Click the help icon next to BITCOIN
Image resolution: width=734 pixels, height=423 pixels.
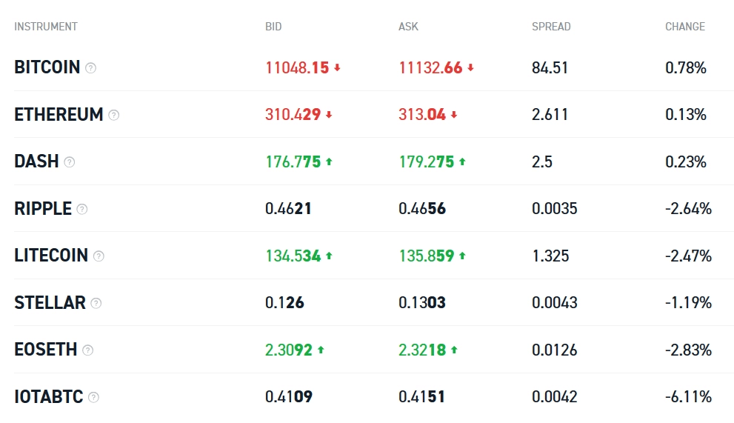(90, 68)
